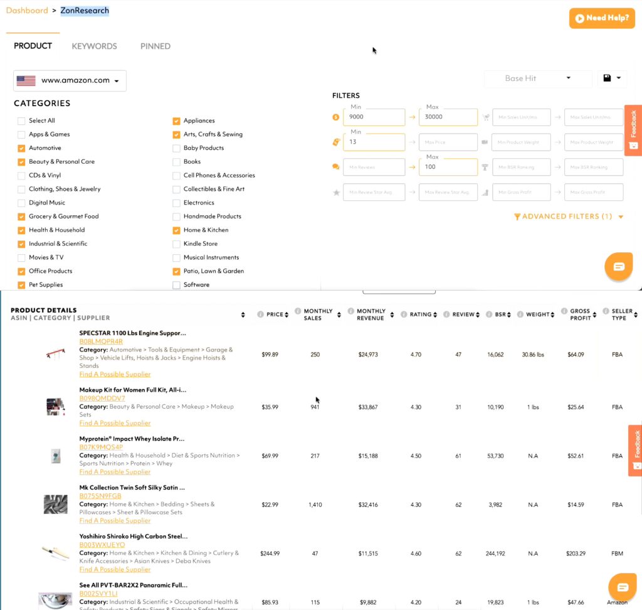The image size is (642, 610).
Task: Sort results using SELLER TYPE sort arrows
Action: (x=636, y=315)
